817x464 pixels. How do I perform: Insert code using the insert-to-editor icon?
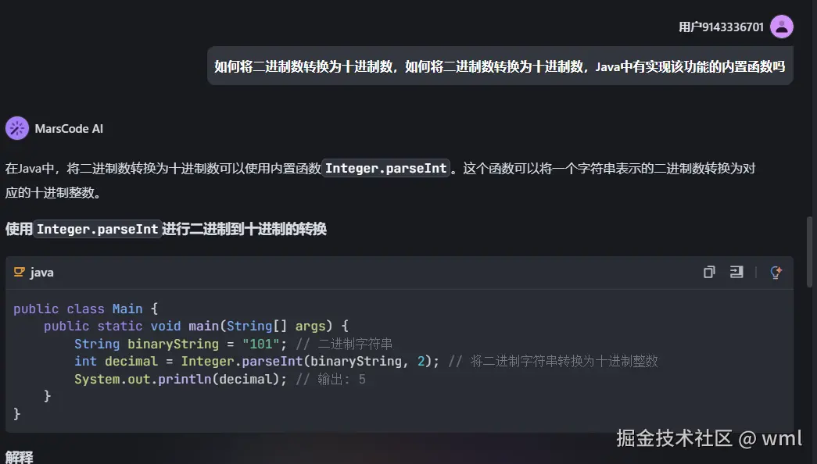click(736, 272)
